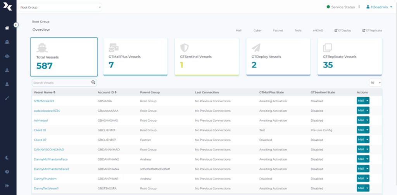Open the DannyPhantom vessel link

(x=45, y=179)
